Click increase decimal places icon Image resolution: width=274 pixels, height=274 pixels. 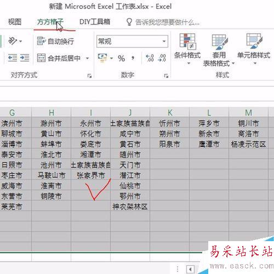tap(150, 58)
